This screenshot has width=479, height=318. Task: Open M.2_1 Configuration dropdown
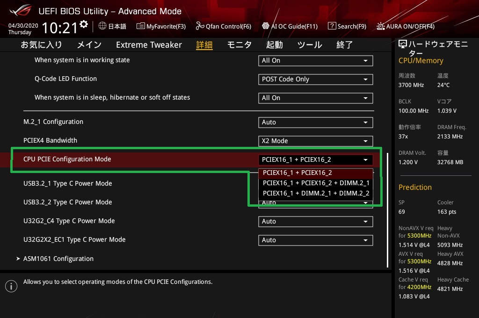(315, 122)
